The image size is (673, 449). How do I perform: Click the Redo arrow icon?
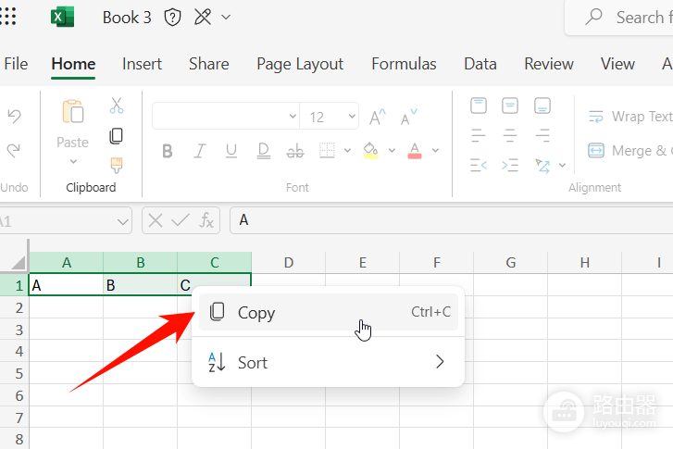pos(14,150)
